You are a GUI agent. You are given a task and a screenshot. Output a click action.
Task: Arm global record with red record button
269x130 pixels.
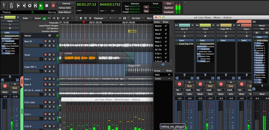[53, 6]
